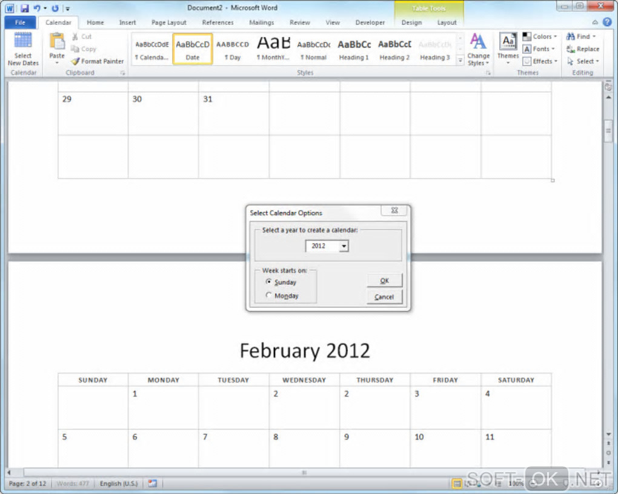Apply the Day style
The height and width of the screenshot is (494, 618).
[x=233, y=49]
